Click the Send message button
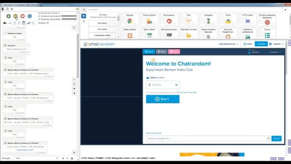The height and width of the screenshot is (164, 291). pyautogui.click(x=276, y=138)
